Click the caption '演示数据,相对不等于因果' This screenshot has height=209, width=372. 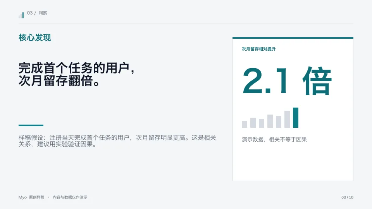tap(274, 139)
